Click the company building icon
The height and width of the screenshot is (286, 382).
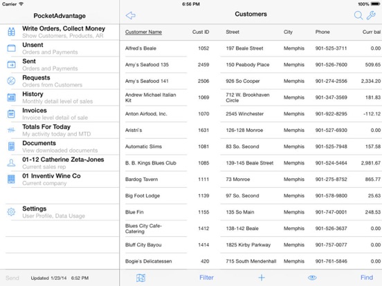[x=11, y=179]
